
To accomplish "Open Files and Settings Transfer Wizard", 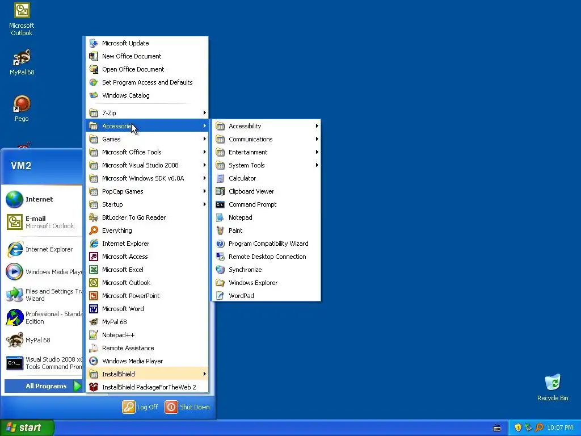I will pyautogui.click(x=44, y=295).
